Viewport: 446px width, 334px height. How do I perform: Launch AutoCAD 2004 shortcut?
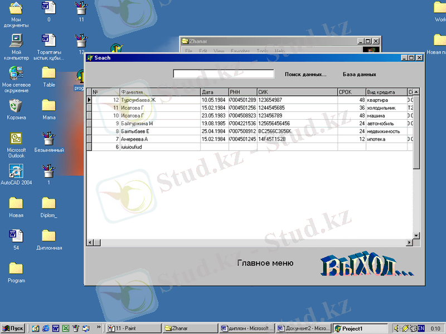pos(16,175)
